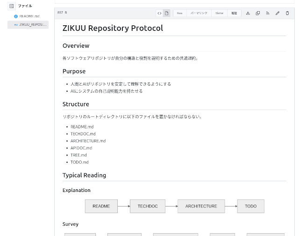
Task: Click the markdown icon beside ZIKUU_REPOSI file
Action: [x=16, y=25]
